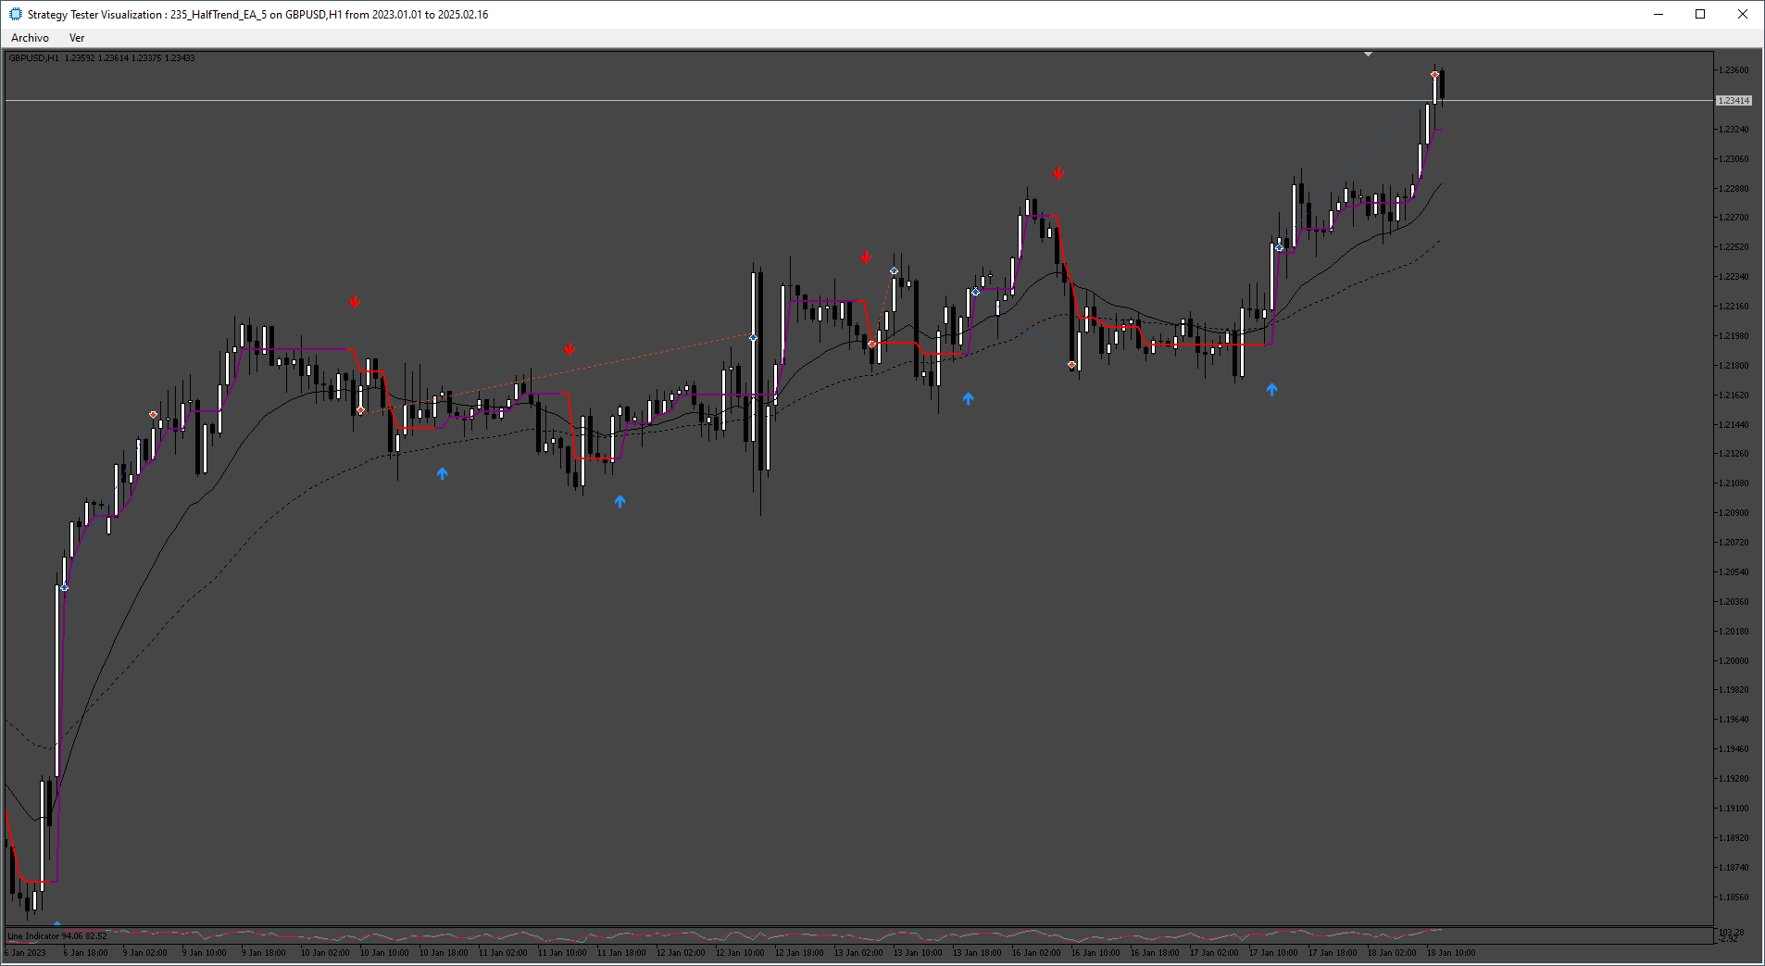Click the Line Indicator 94.06 82.52 label
Image resolution: width=1765 pixels, height=966 pixels.
(x=57, y=935)
